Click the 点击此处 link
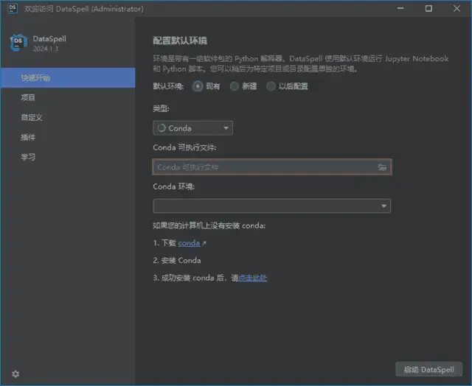 point(252,278)
